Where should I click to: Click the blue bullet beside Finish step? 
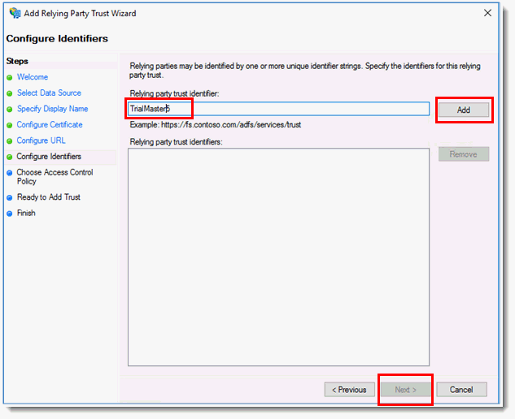10,214
